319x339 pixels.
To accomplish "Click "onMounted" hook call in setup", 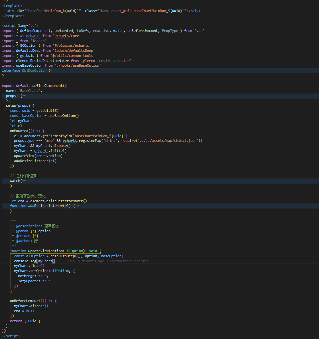I will point(19,131).
